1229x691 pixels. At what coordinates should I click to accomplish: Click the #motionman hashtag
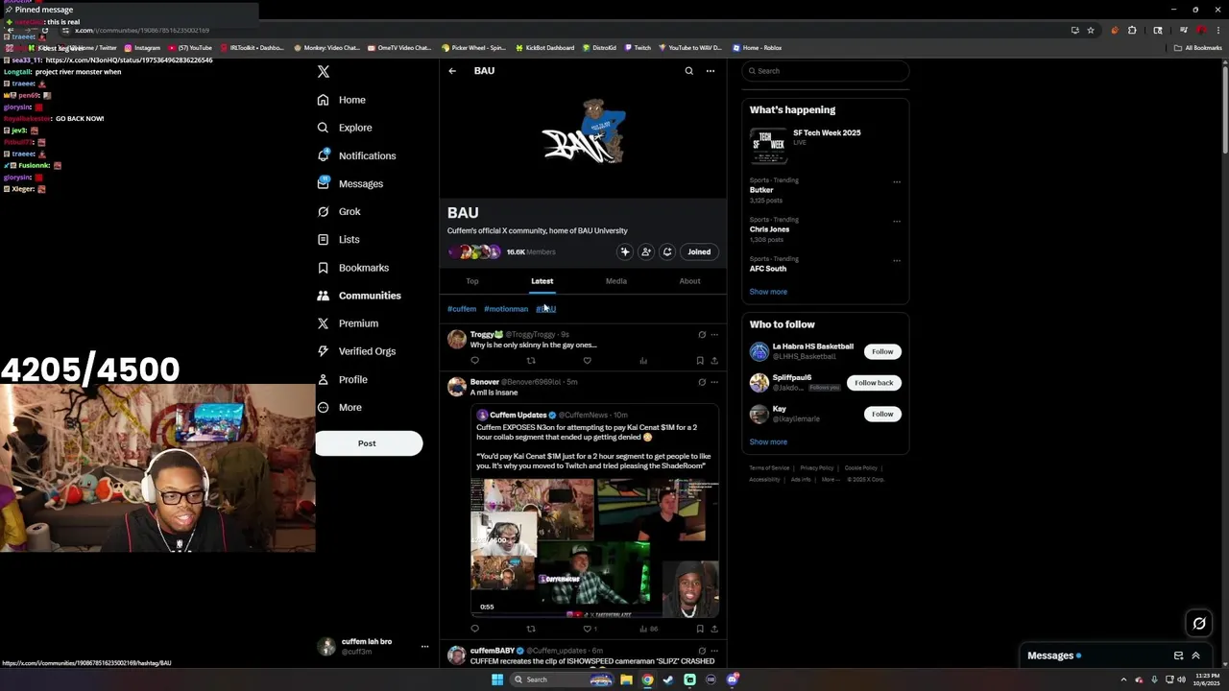click(506, 309)
